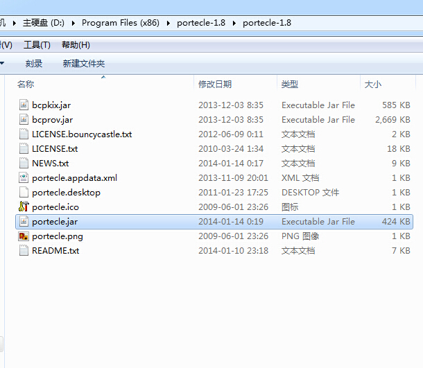Click the 424 KB size of portecle.jar

coord(396,222)
